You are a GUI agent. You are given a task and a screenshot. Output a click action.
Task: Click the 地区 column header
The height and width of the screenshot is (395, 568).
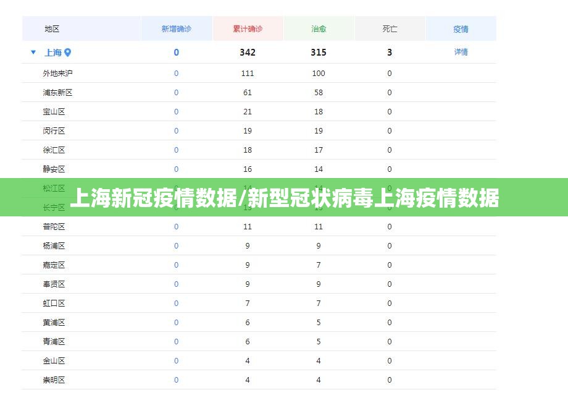point(52,29)
